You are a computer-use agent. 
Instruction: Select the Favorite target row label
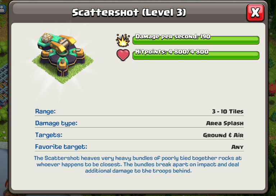coord(61,147)
